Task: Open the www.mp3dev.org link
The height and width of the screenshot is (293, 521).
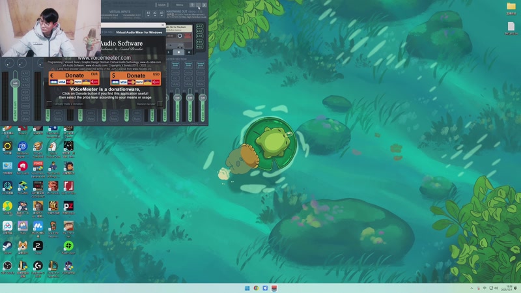Action: (x=142, y=69)
